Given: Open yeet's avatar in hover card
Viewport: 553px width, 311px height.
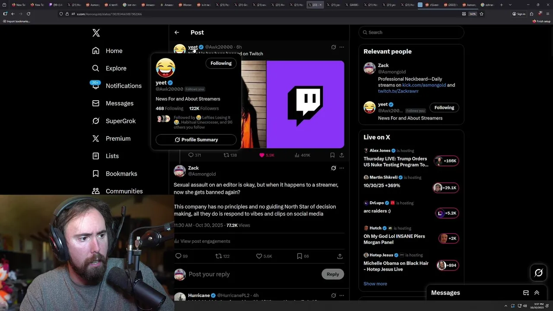Looking at the screenshot, I should pyautogui.click(x=165, y=68).
